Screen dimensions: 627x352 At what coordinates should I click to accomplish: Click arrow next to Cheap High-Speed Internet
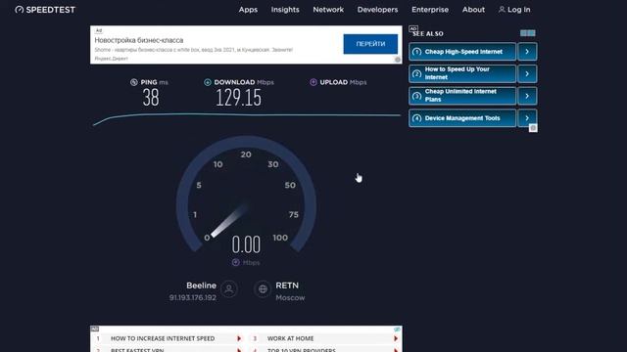coord(527,52)
